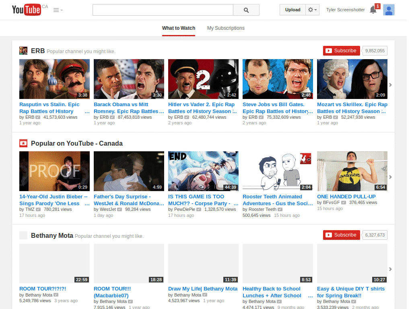
Task: Click the Popular on YouTube Canada channel icon
Action: tap(23, 143)
